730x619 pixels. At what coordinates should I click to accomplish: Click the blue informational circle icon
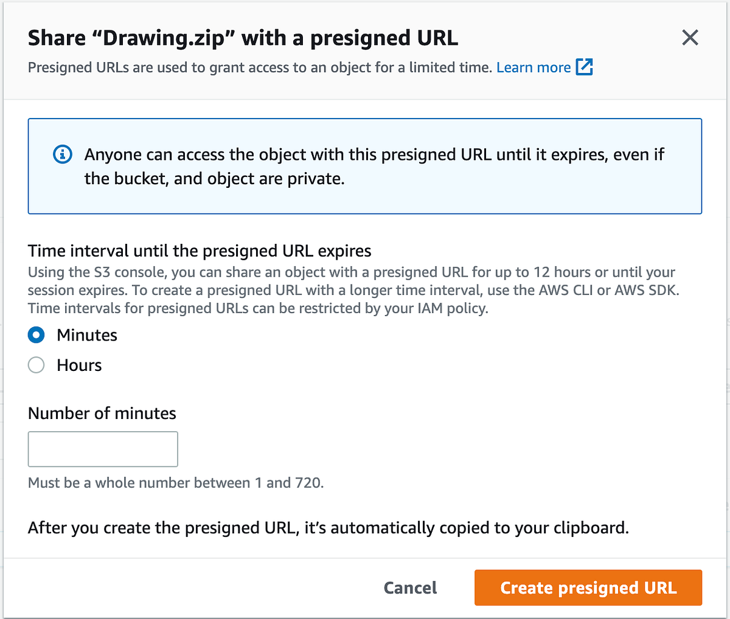(x=62, y=154)
